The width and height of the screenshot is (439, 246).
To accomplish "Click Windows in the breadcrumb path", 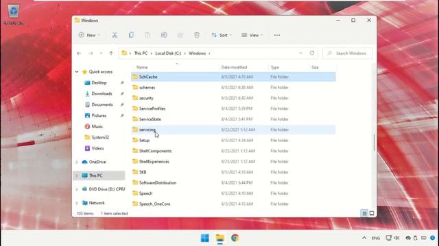I will coord(197,53).
